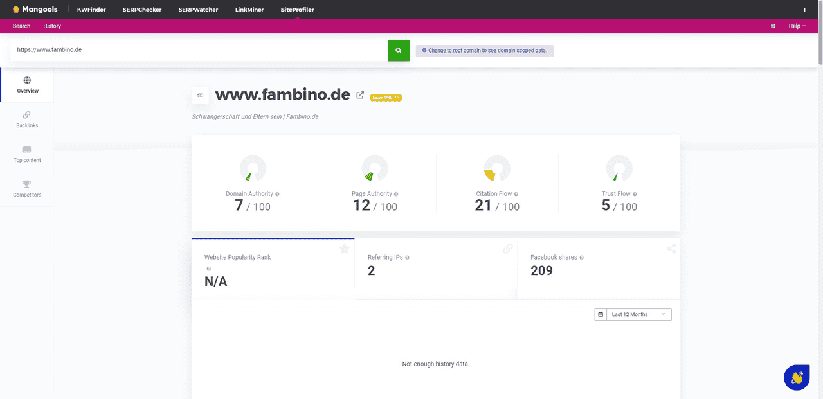
Task: Select the Competitors sidebar section
Action: click(x=27, y=189)
